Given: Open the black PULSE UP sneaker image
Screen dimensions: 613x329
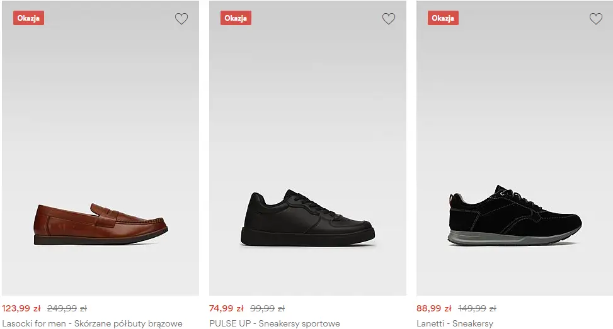Looking at the screenshot, I should coord(307,220).
